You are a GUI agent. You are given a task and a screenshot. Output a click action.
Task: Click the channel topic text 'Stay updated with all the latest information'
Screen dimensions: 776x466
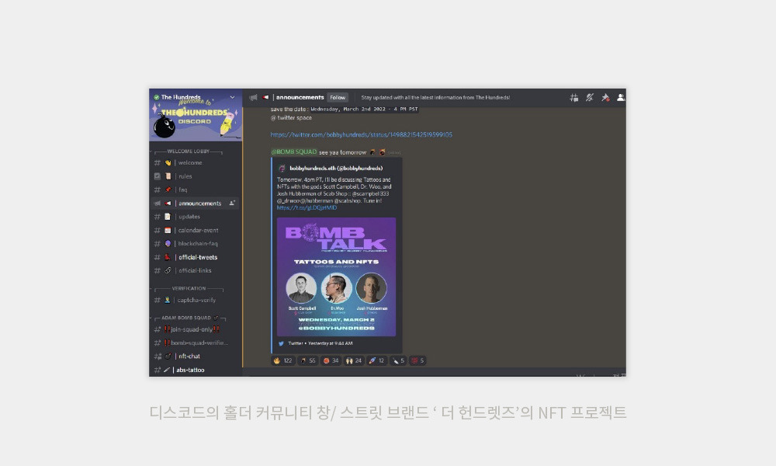(435, 98)
